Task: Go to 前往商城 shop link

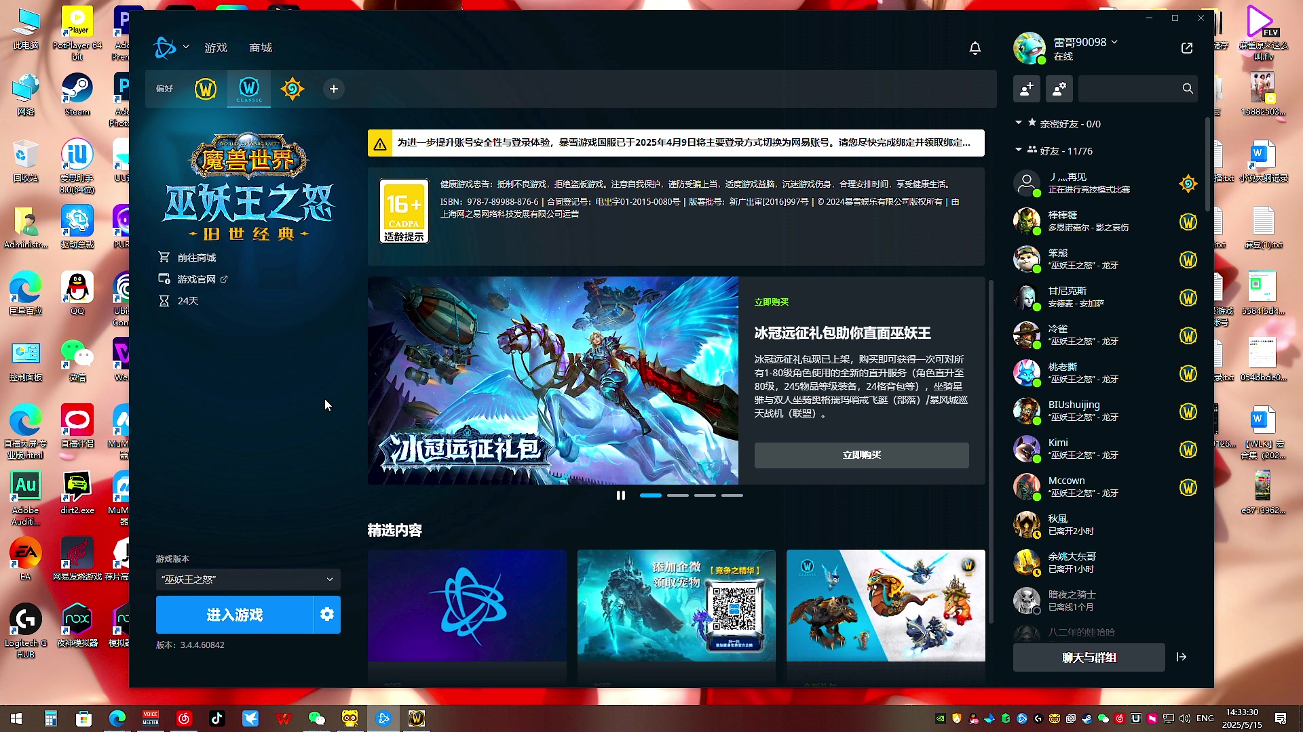Action: point(197,258)
